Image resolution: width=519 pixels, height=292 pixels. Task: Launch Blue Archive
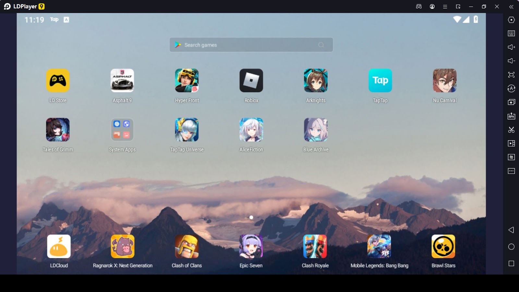316,130
